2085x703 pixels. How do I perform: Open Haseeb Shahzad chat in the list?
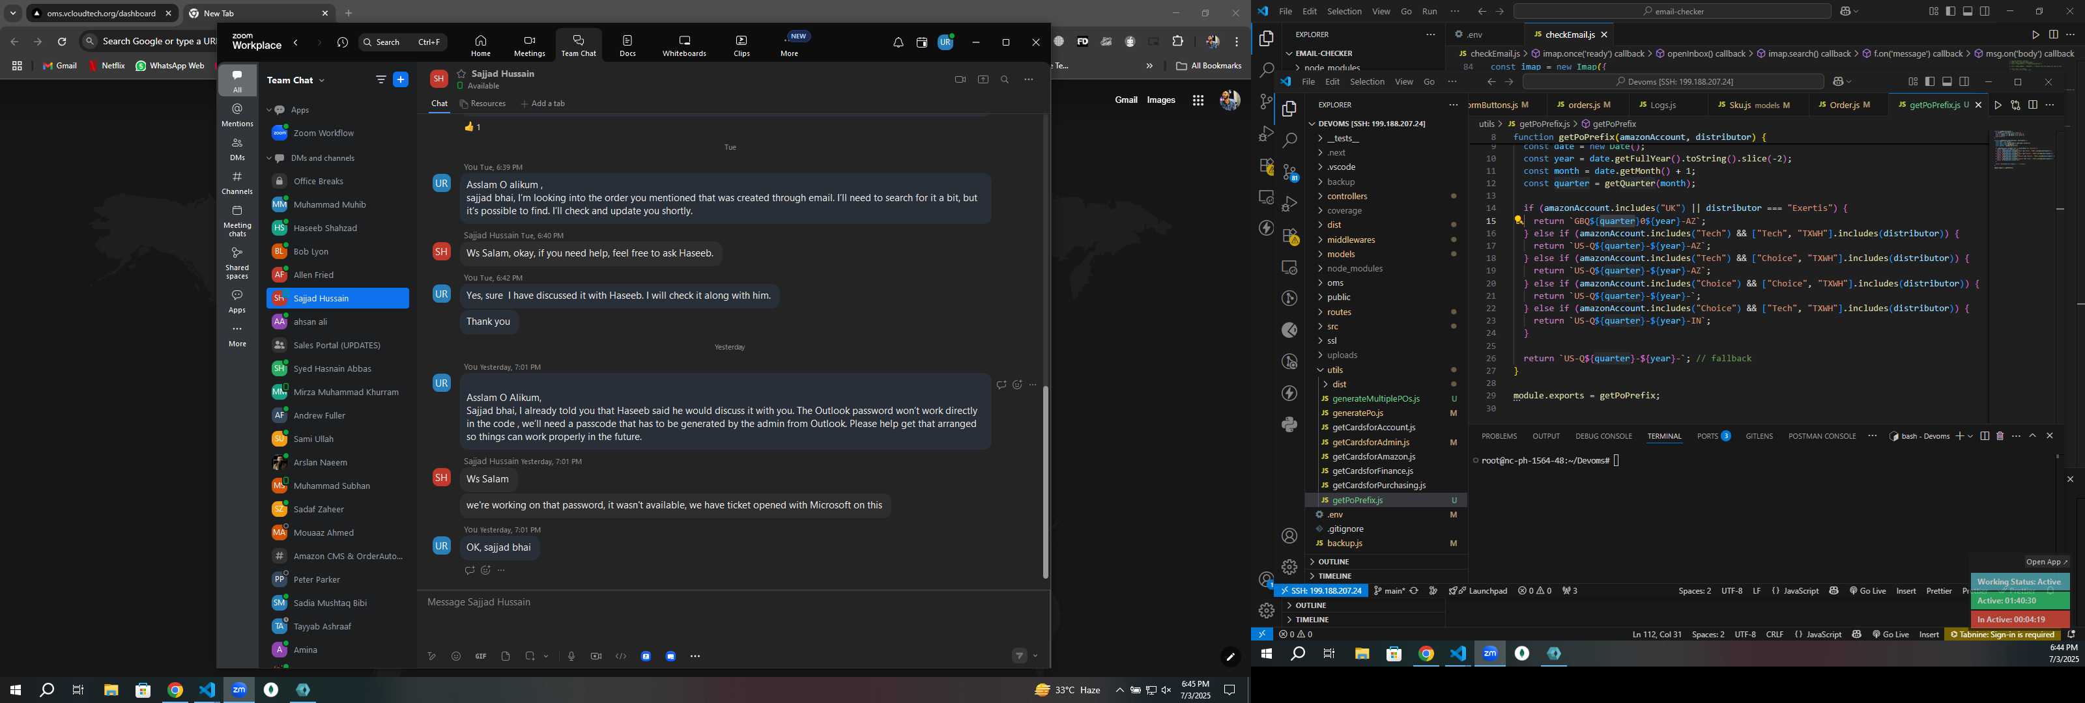click(337, 228)
